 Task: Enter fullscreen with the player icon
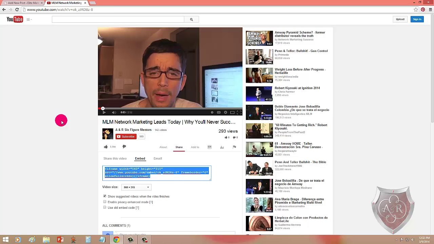(239, 113)
